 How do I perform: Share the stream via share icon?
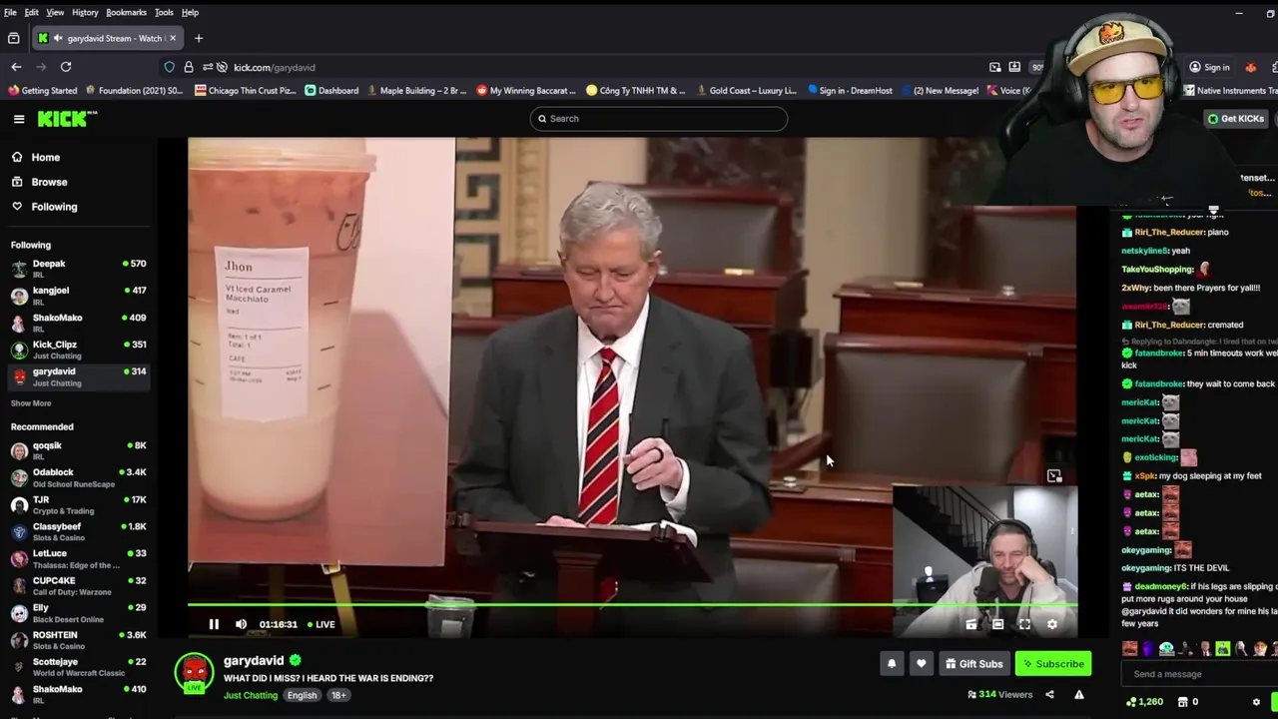(x=1049, y=694)
